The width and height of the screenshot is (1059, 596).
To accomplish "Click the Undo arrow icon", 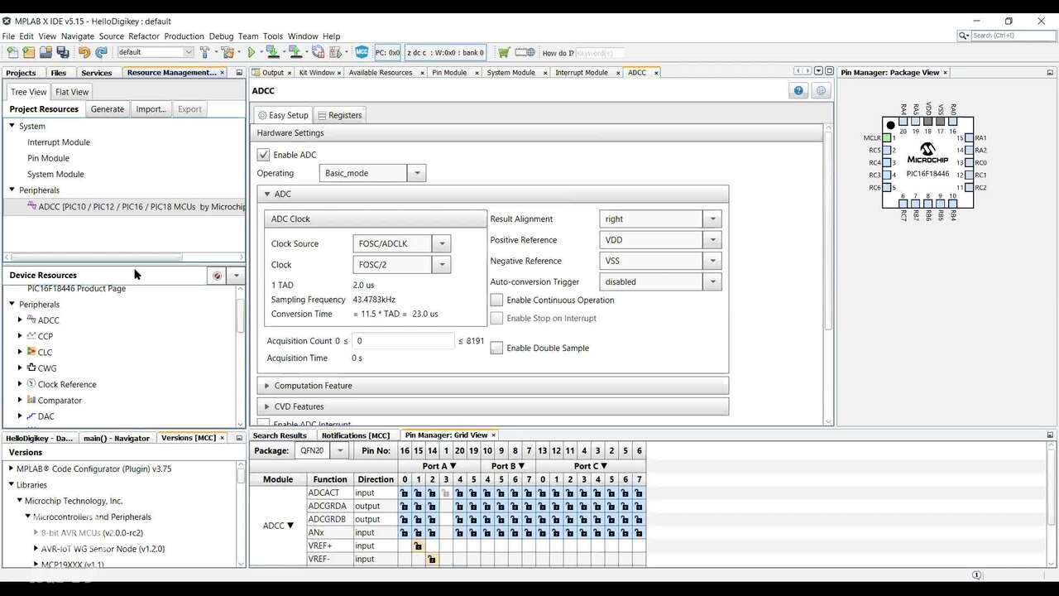I will 84,52.
